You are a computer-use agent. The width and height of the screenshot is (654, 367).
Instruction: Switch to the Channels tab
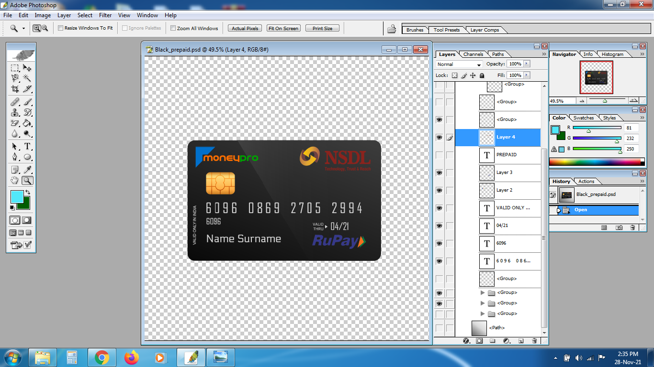click(473, 54)
